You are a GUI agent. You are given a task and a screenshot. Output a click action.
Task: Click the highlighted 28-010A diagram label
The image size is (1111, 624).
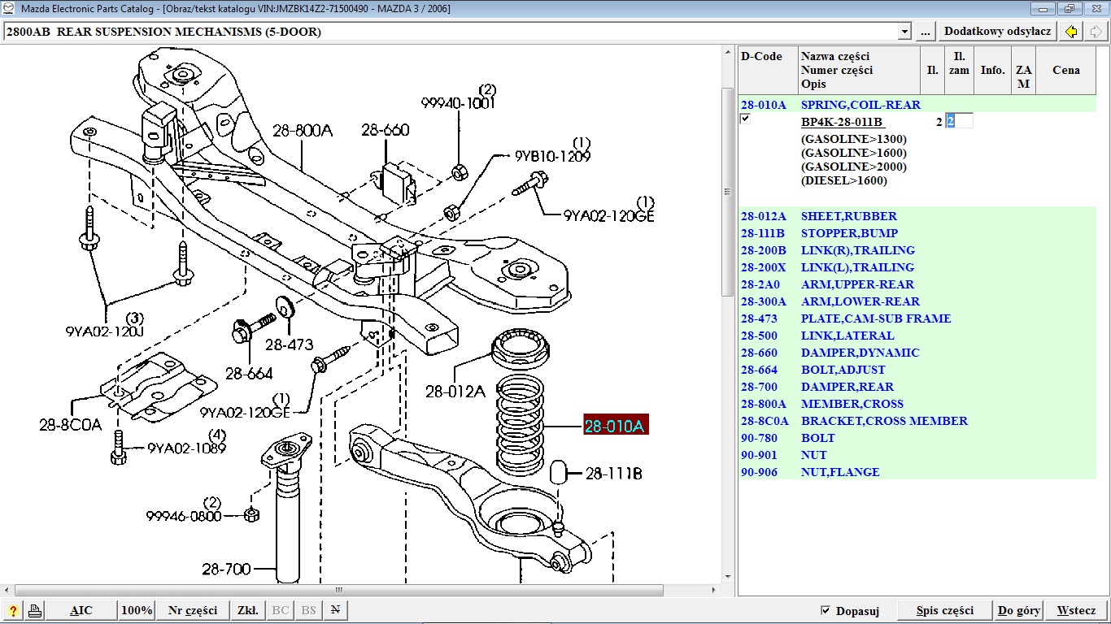click(615, 426)
